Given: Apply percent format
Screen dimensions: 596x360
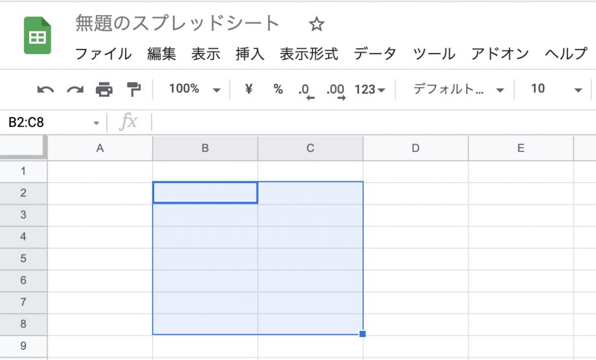Looking at the screenshot, I should pyautogui.click(x=278, y=89).
